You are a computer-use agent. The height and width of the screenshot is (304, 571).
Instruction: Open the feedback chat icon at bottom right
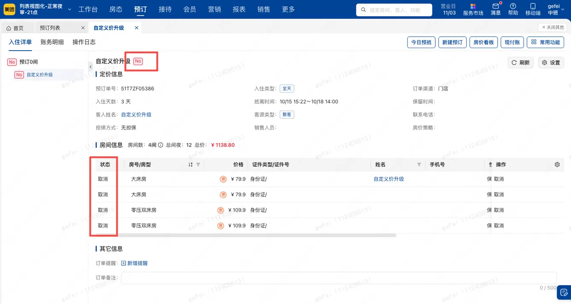tap(564, 292)
